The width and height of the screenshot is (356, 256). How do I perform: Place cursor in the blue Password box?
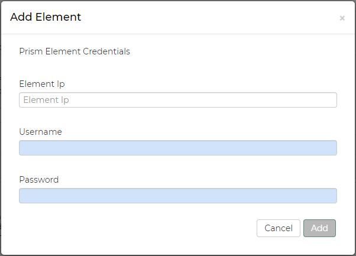tap(177, 196)
